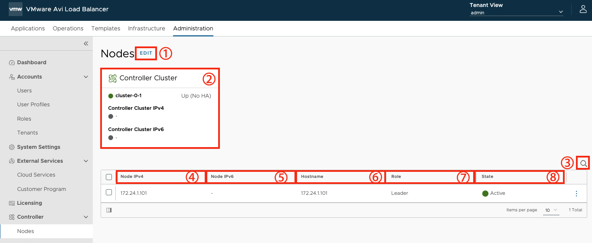Viewport: 592px width, 243px height.
Task: Click the Controller Cluster IPv6 gray dot
Action: [x=111, y=138]
